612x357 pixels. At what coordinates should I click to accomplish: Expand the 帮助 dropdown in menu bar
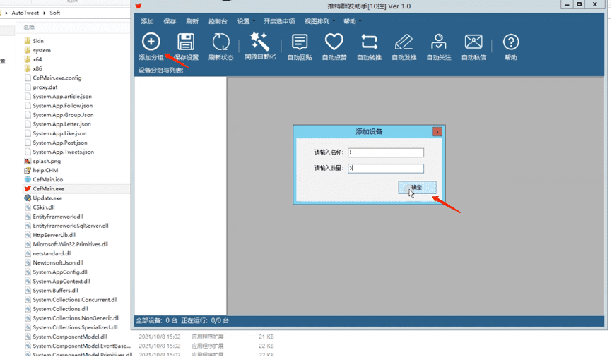352,21
